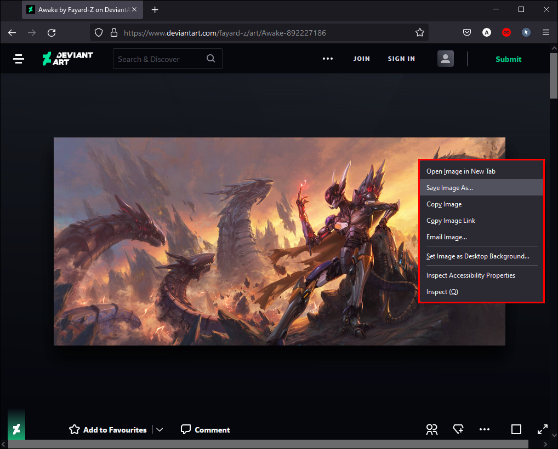The height and width of the screenshot is (449, 558).
Task: View site security lock information
Action: (114, 33)
